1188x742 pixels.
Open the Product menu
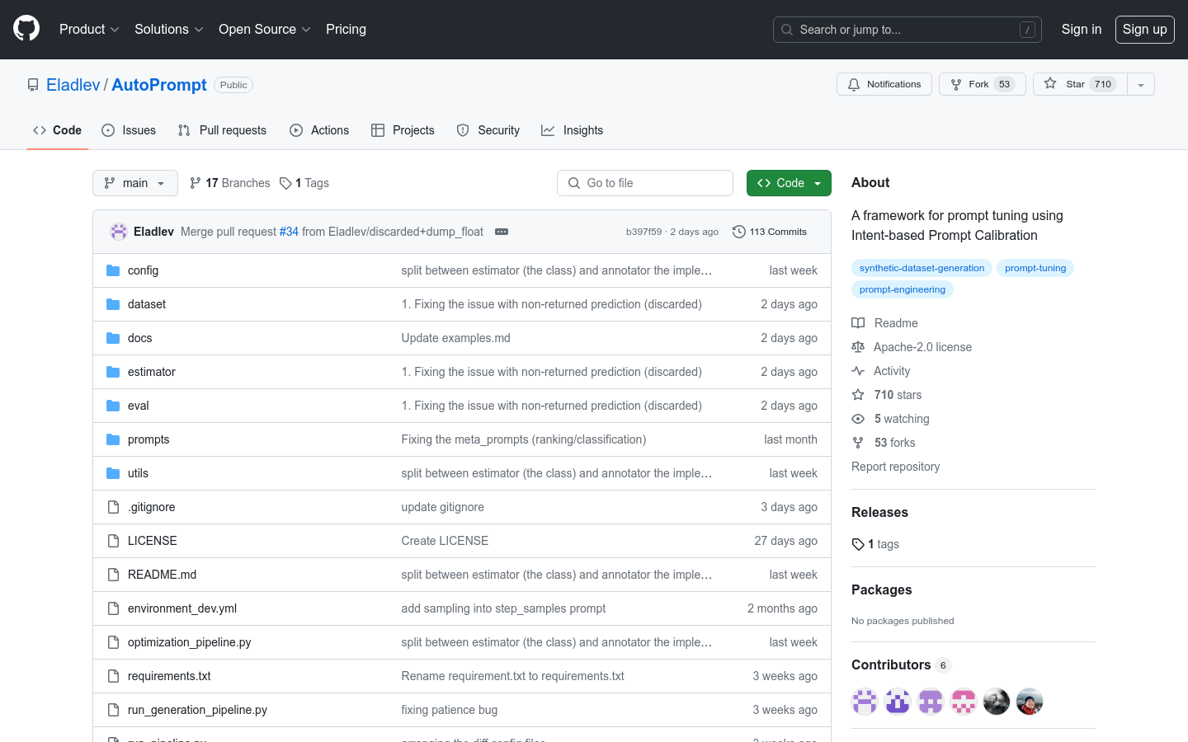(89, 29)
